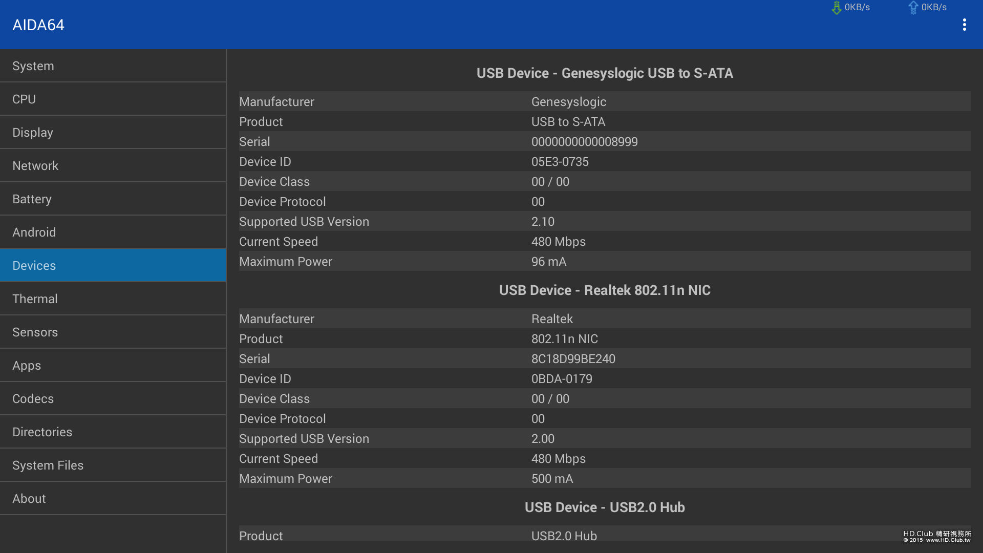Open the Codecs page

[x=113, y=399]
